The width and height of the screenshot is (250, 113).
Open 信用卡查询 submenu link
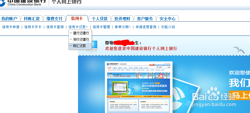[x=55, y=27]
